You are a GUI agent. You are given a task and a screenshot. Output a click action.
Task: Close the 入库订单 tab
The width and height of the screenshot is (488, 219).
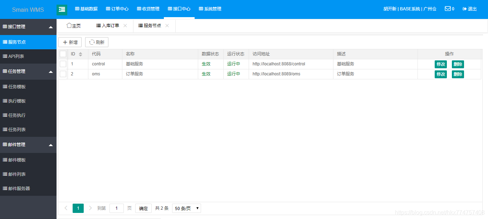(125, 26)
